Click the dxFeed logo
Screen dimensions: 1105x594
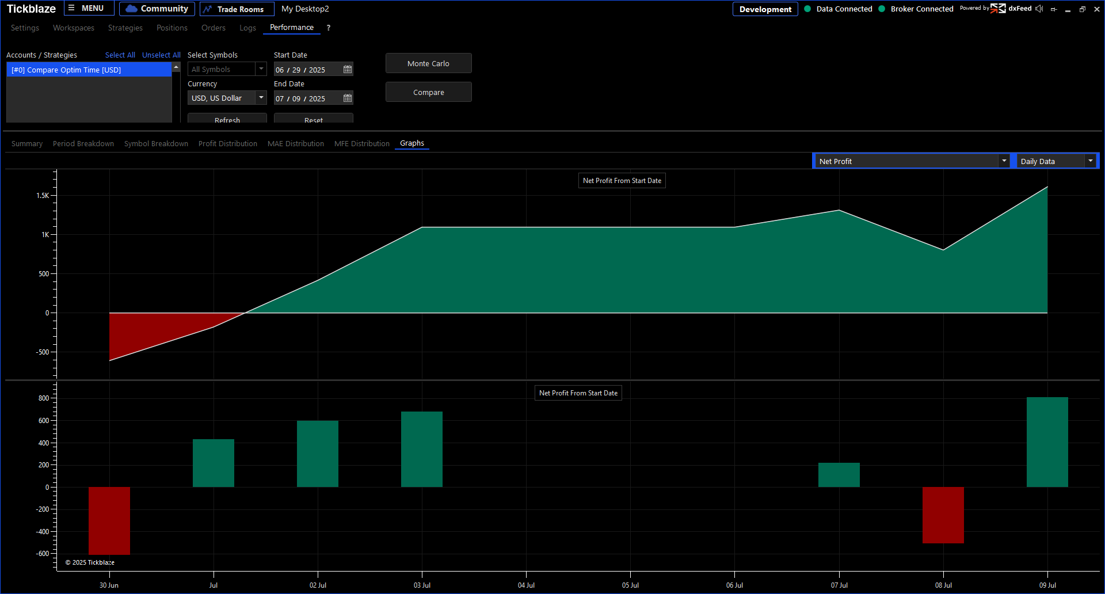pyautogui.click(x=1011, y=9)
